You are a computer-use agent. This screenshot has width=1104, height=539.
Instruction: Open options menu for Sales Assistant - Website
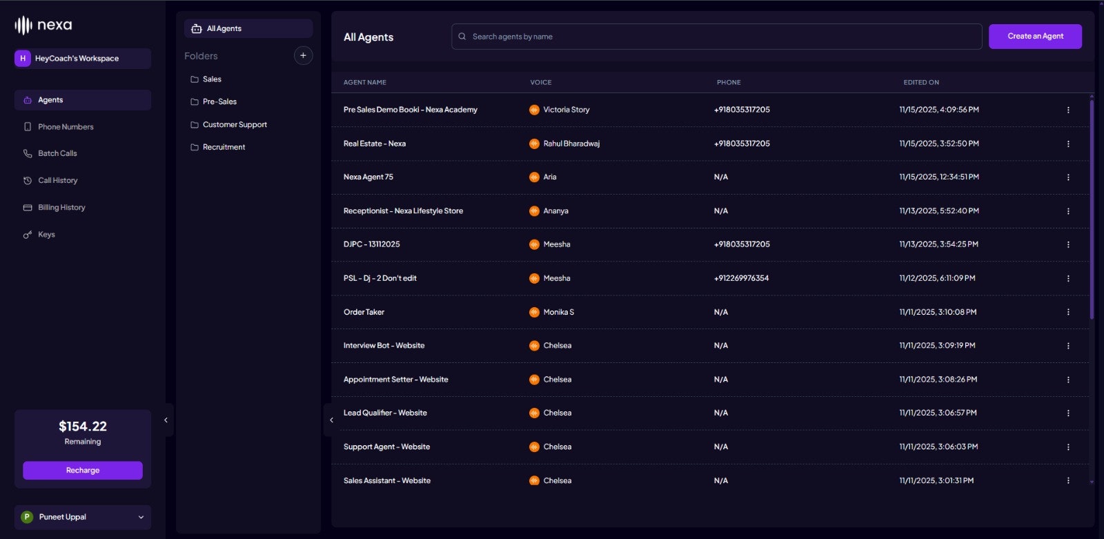1068,480
